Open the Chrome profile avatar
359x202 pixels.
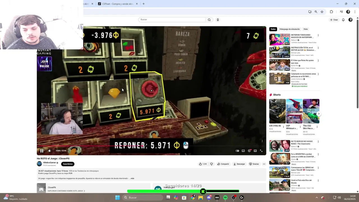[348, 12]
